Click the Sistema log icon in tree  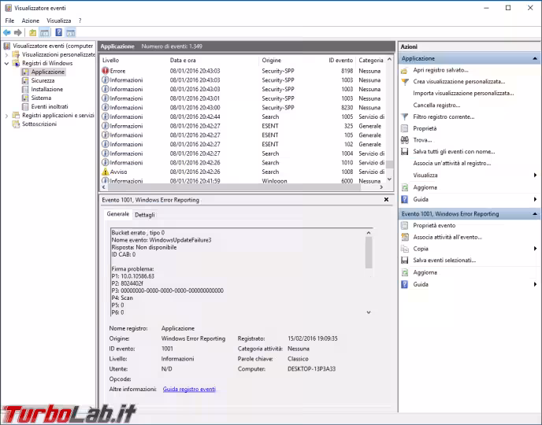25,98
